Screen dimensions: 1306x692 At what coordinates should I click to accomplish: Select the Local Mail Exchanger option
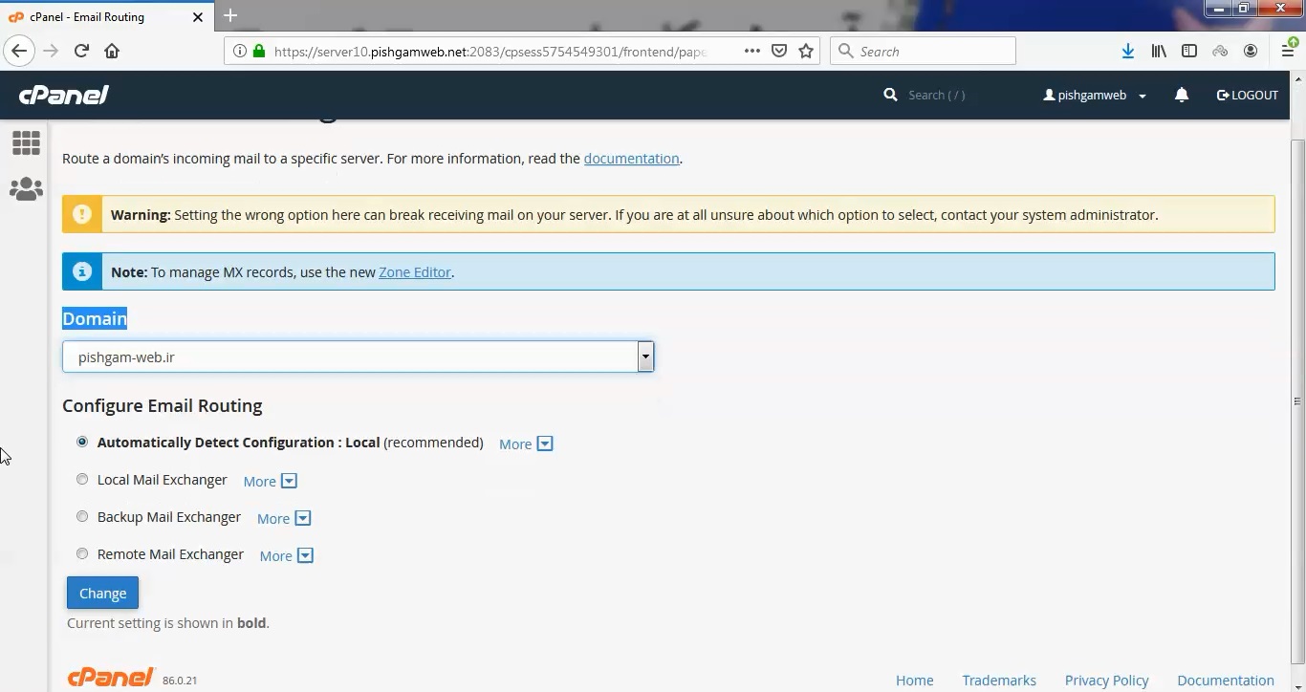82,479
